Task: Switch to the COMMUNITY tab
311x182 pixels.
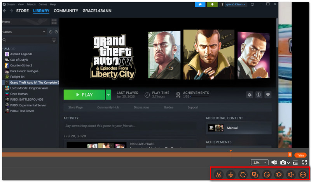Action: pos(66,11)
